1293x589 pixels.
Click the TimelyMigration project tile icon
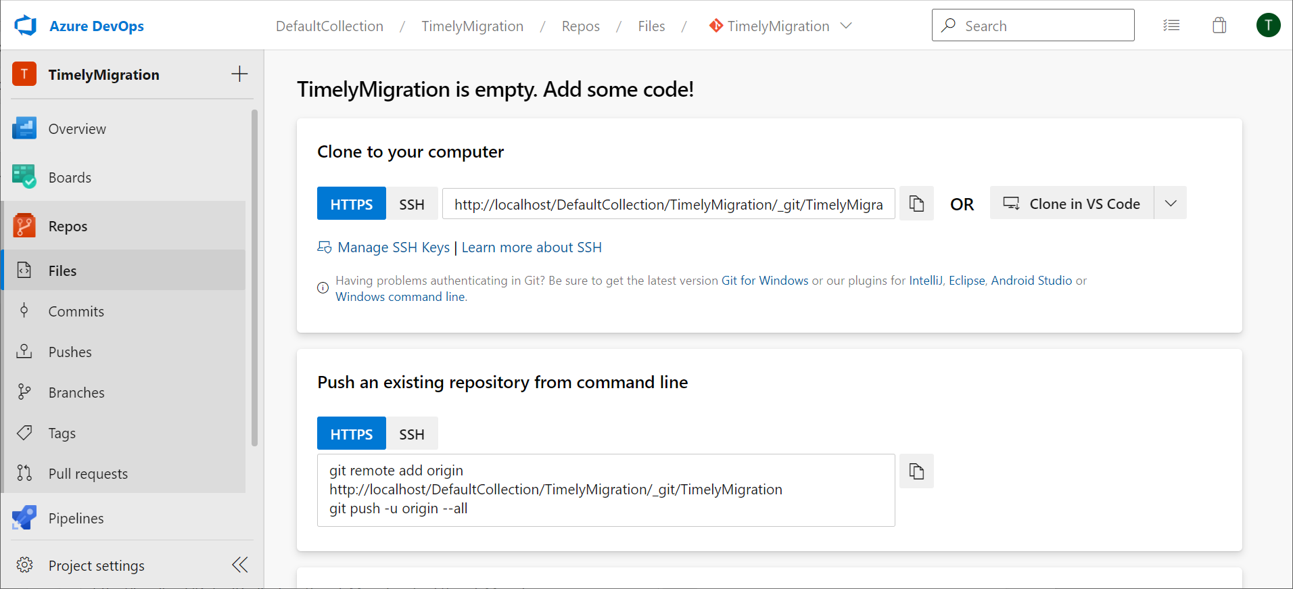point(24,74)
